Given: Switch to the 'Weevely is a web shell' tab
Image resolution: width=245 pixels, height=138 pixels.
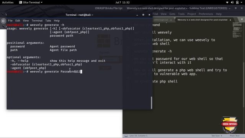Looking at the screenshot, I should [x=203, y=20].
